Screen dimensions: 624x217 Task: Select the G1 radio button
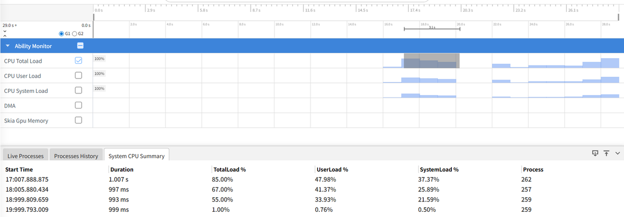(x=62, y=34)
